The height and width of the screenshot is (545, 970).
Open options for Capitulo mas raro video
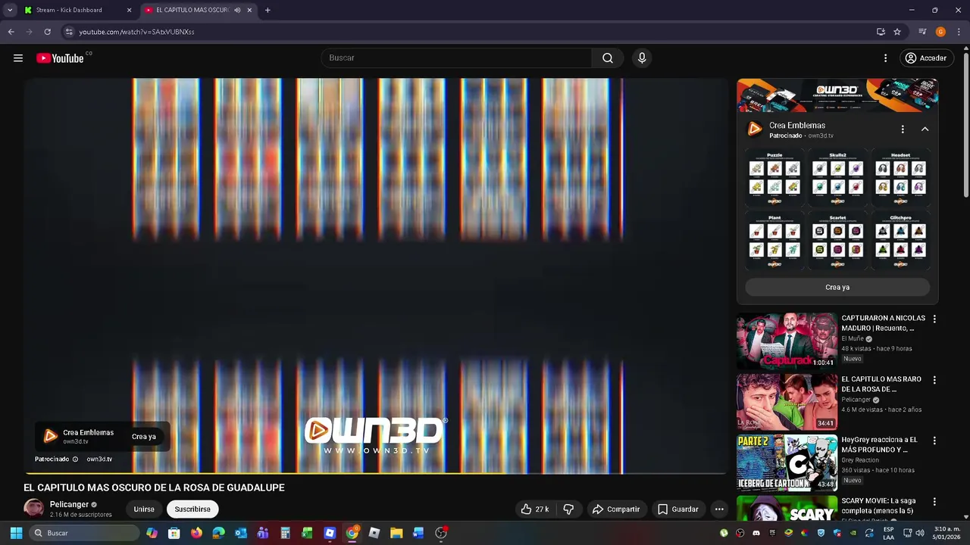click(x=934, y=380)
